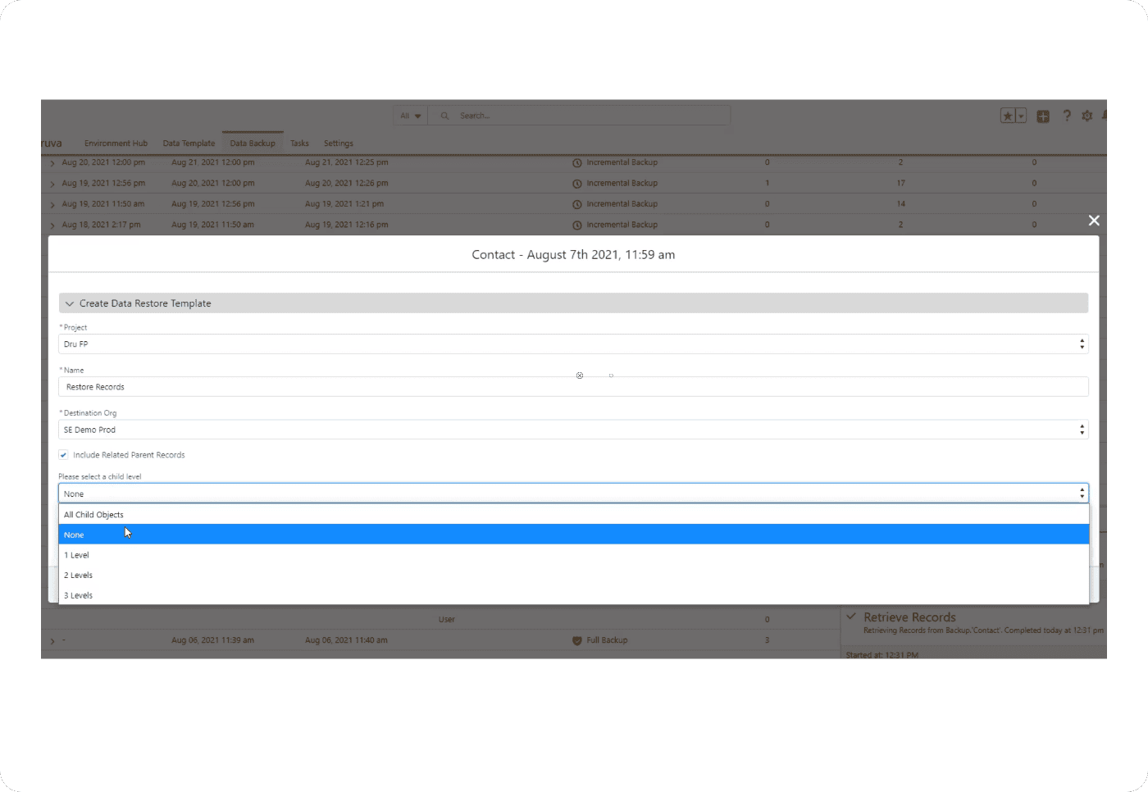Open the global actions plus icon
This screenshot has height=792, width=1148.
[x=1043, y=116]
